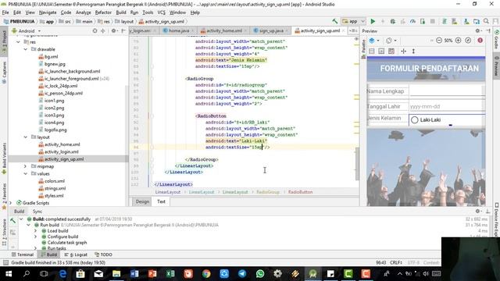This screenshot has height=281, width=500.
Task: Expand the Load build row
Action: (x=36, y=231)
